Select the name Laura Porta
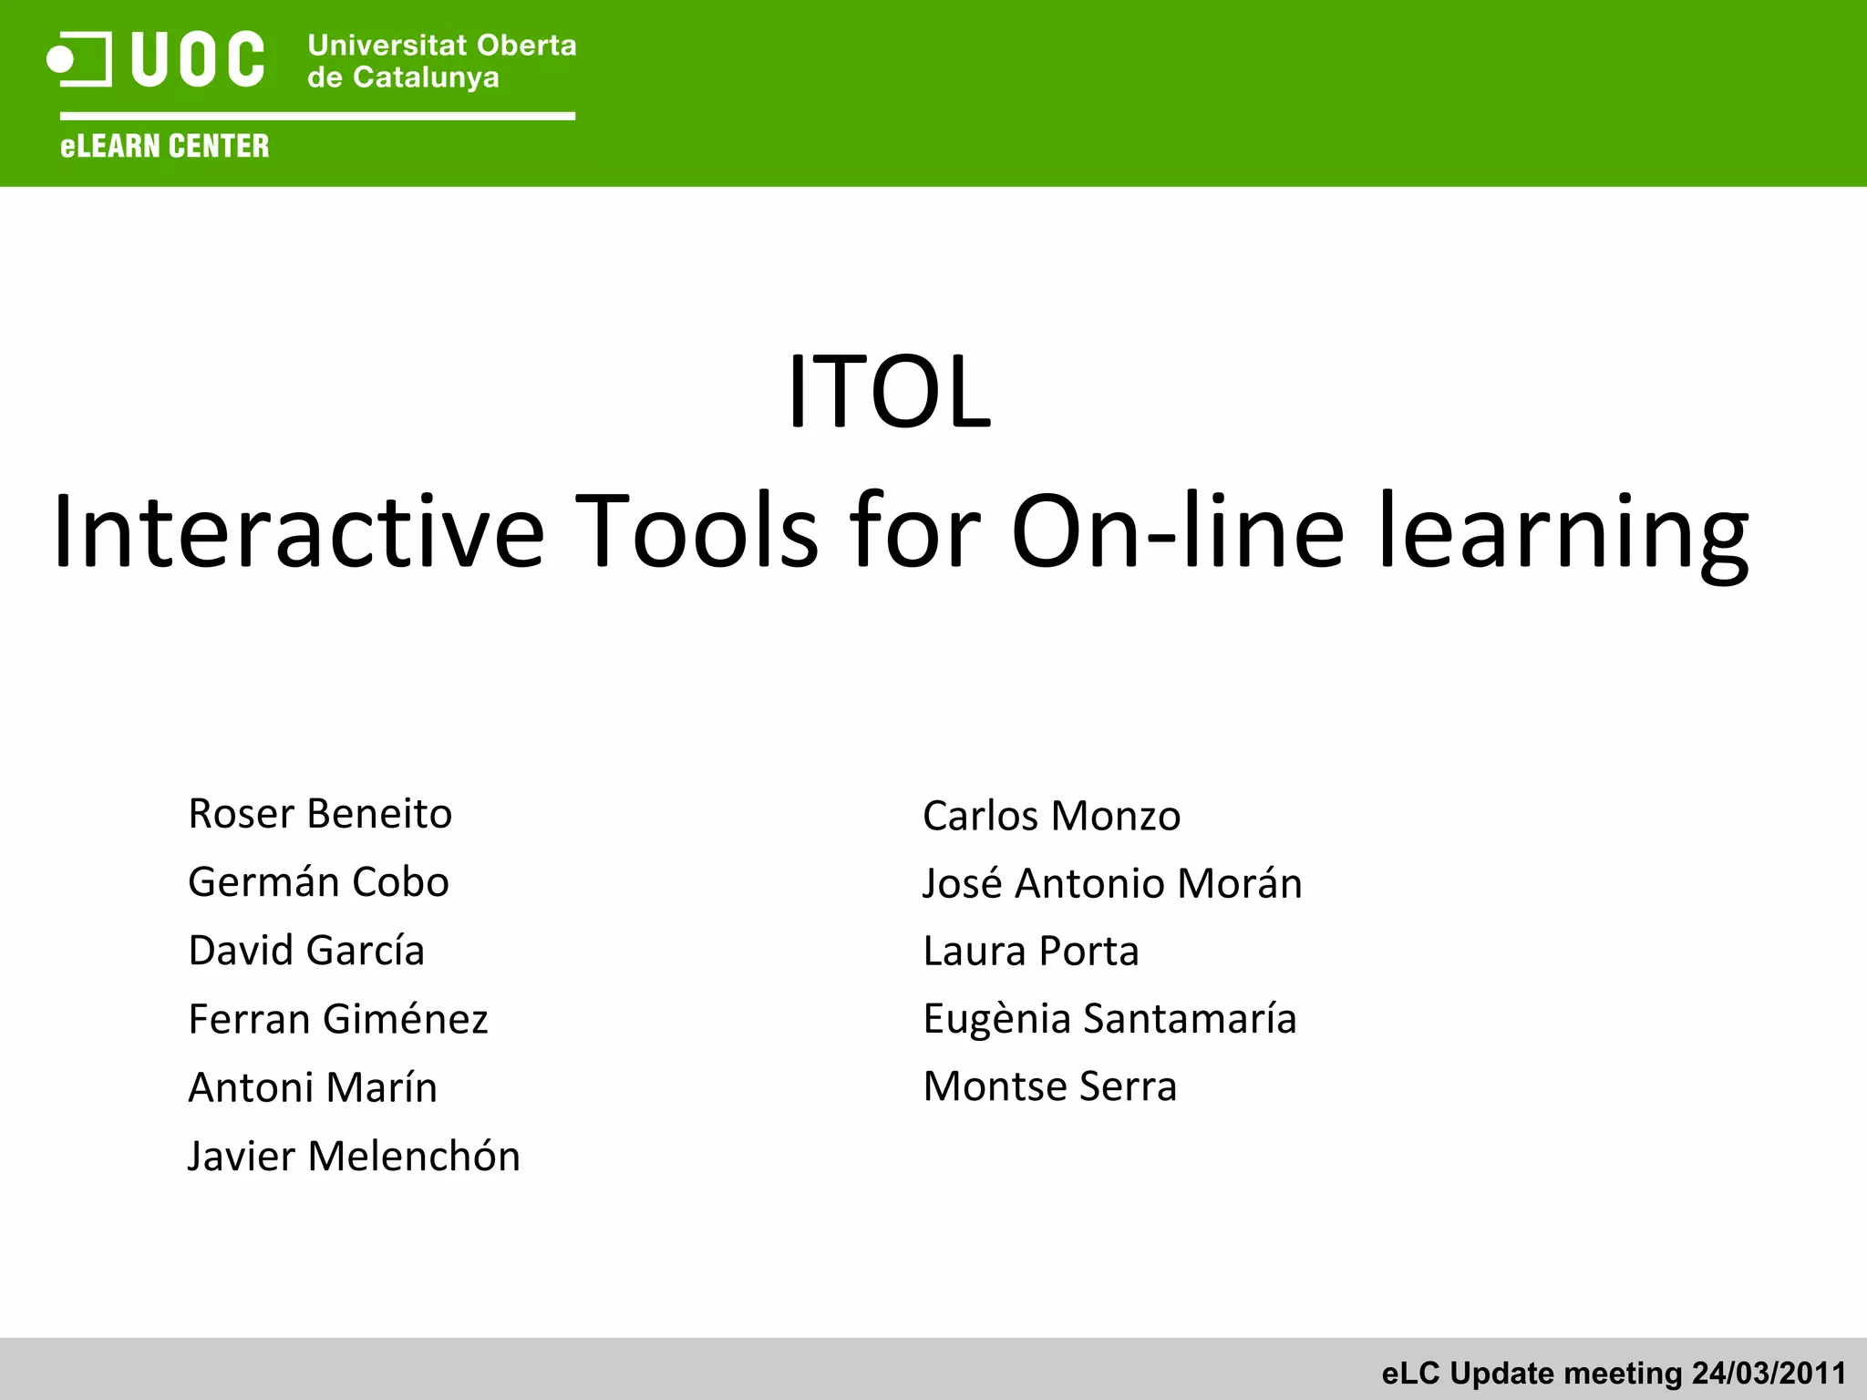Viewport: 1867px width, 1400px height. [x=1031, y=951]
